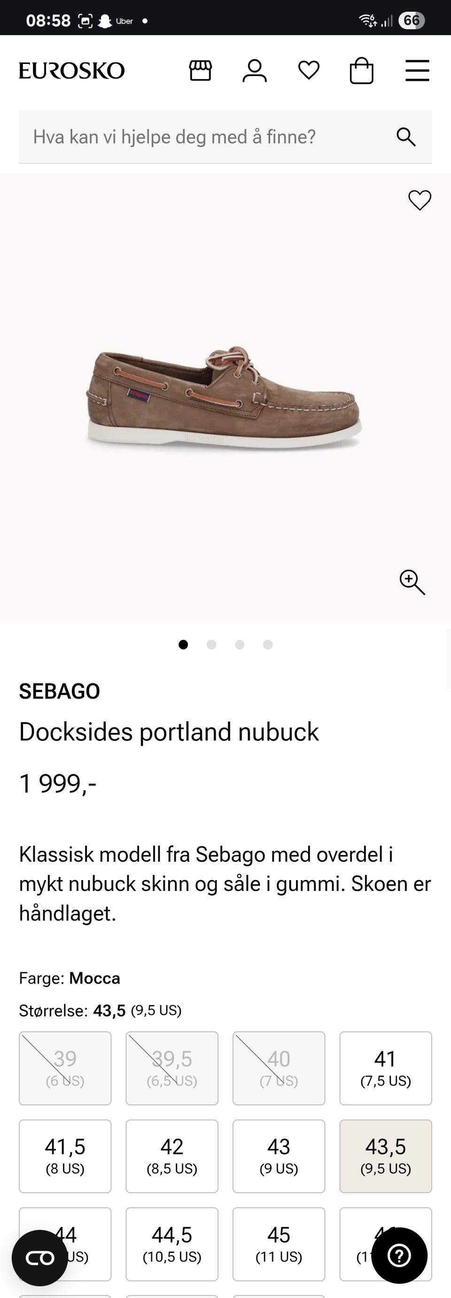
Task: Open the wishlist heart in header
Action: [x=309, y=70]
